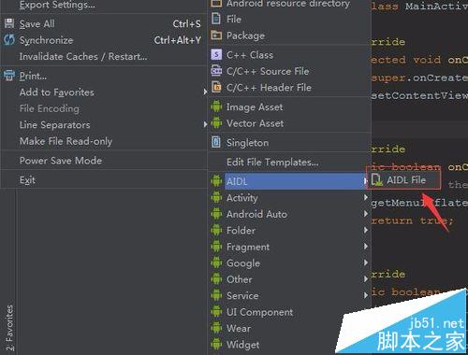
Task: Click the Android icon beside Fragment
Action: click(216, 247)
